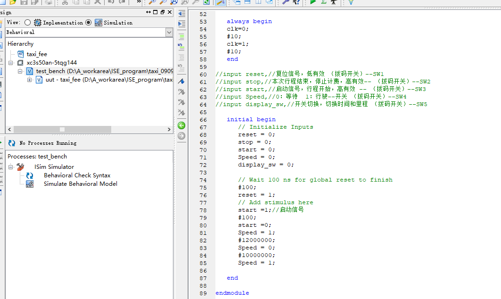
Task: Select the Simulation view radio button
Action: 89,23
